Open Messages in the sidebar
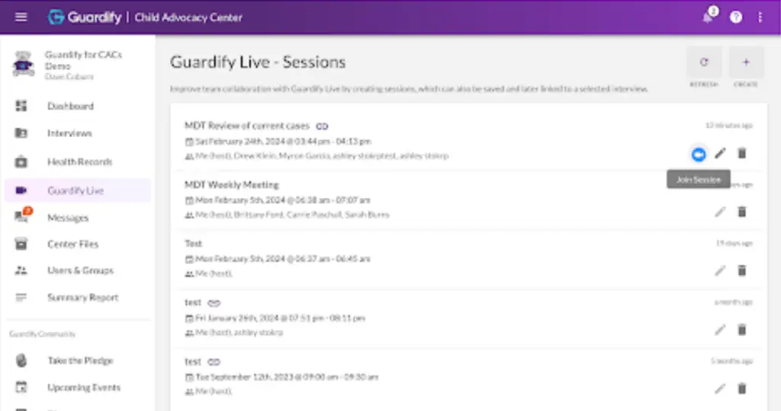Image resolution: width=781 pixels, height=411 pixels. pyautogui.click(x=68, y=218)
